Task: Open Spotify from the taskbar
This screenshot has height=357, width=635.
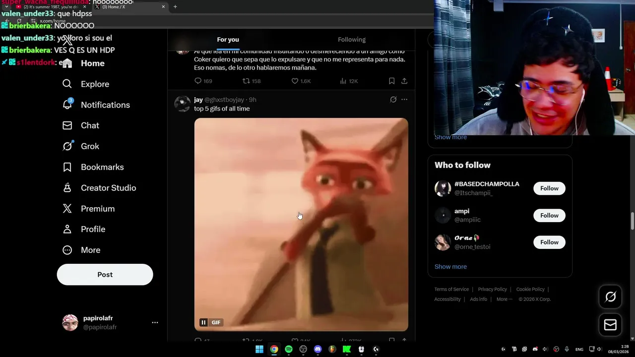Action: (289, 349)
